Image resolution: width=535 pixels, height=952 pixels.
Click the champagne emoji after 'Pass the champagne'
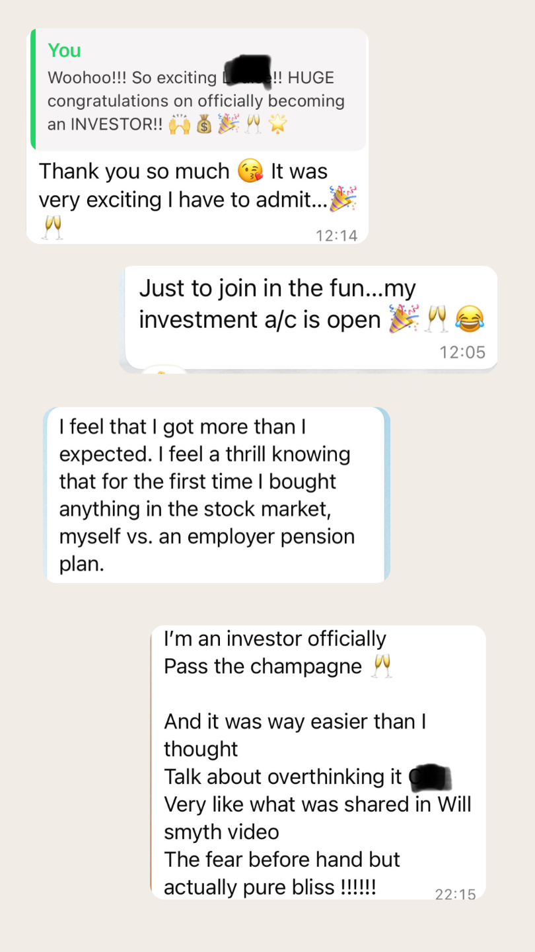point(382,666)
